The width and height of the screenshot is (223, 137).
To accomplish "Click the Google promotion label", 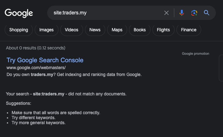I will (x=196, y=54).
